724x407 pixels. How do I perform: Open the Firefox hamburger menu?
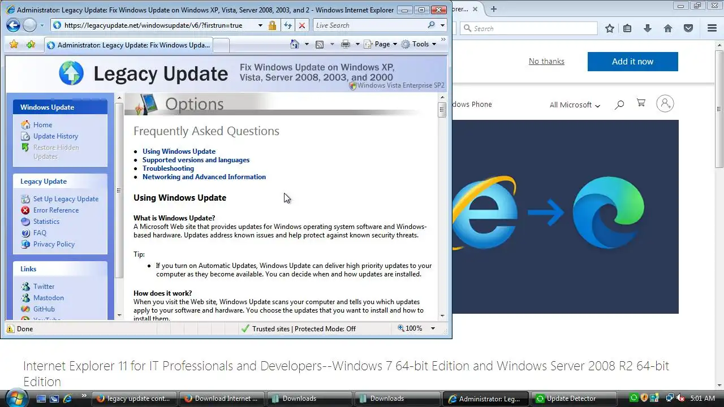coord(712,28)
